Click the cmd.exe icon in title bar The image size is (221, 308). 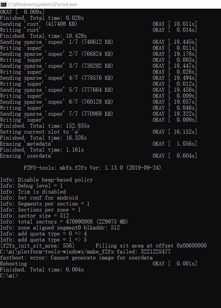coord(4,4)
